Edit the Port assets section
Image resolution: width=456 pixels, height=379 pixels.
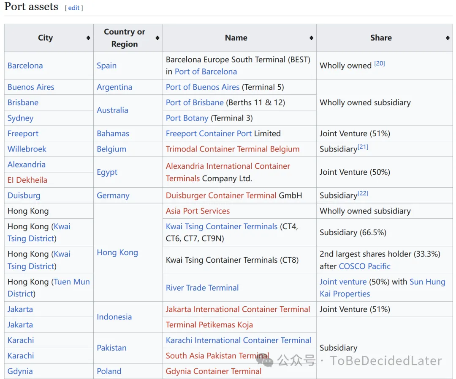pyautogui.click(x=74, y=8)
